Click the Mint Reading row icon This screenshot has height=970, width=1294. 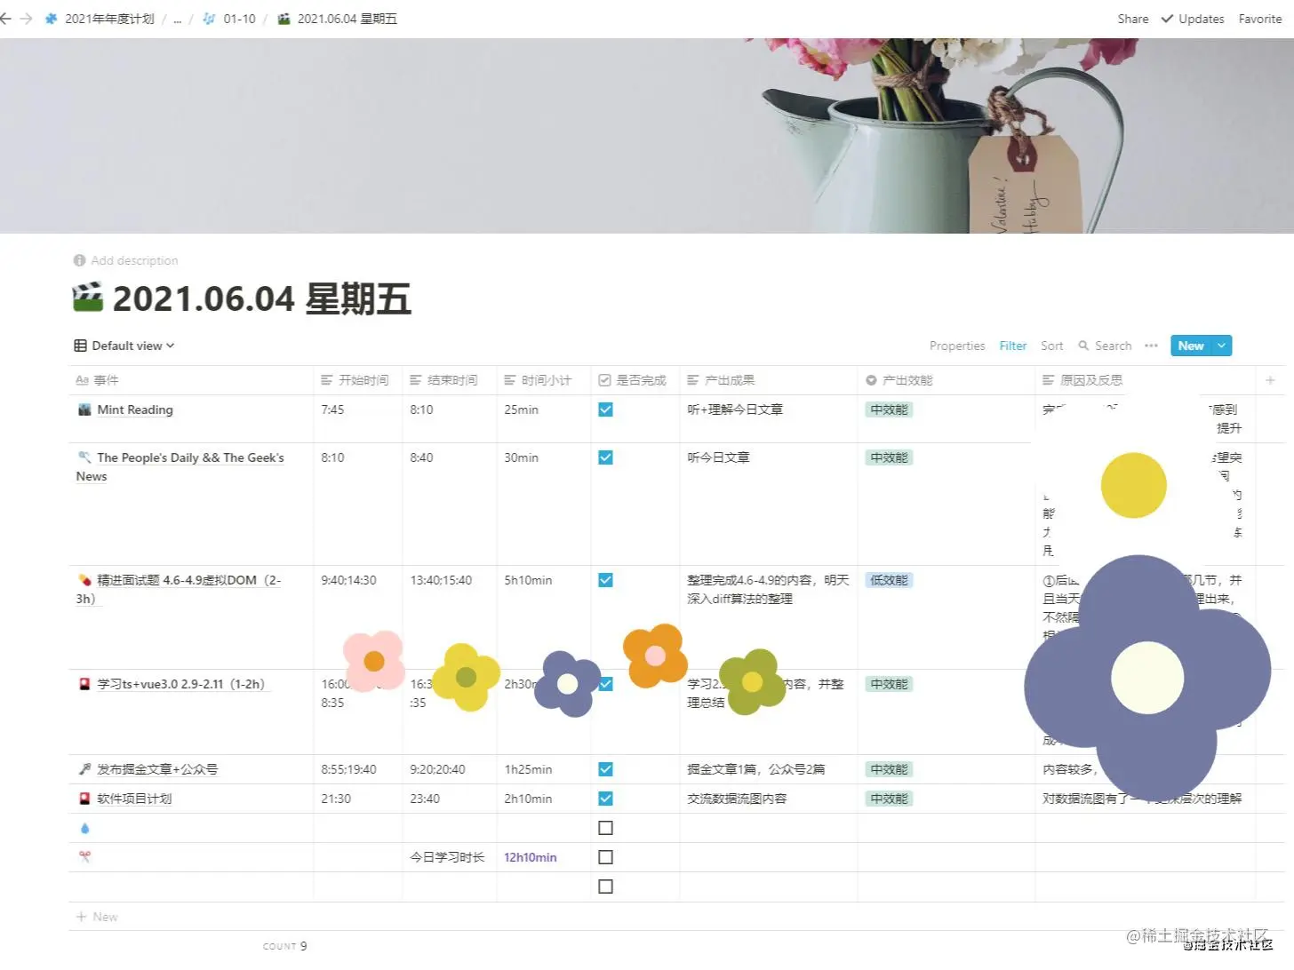pos(84,409)
